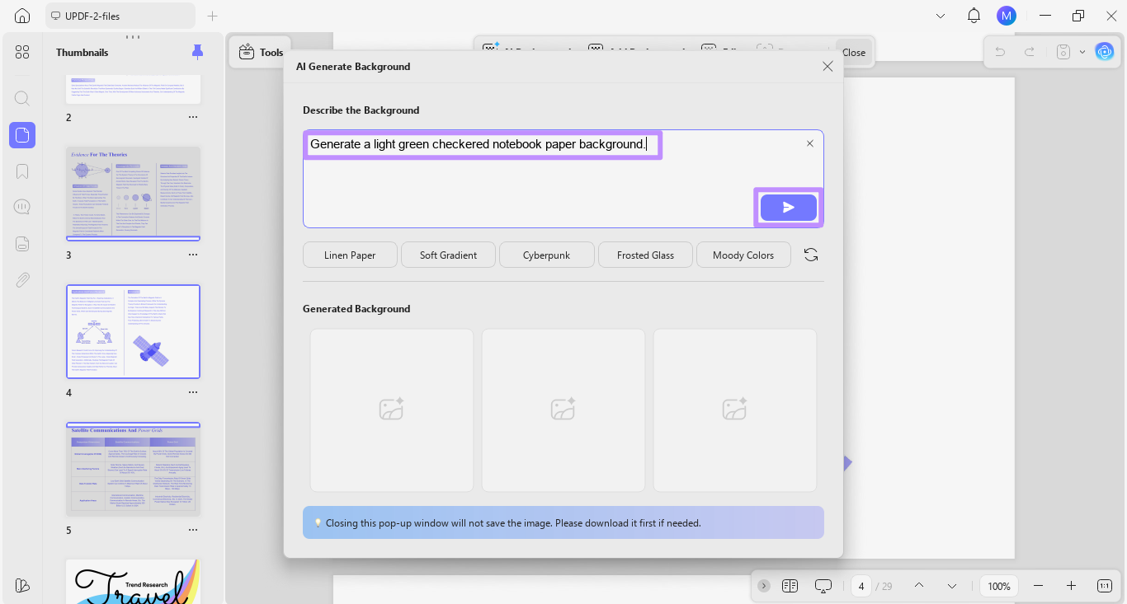Viewport: 1127px width, 604px height.
Task: Open the UPDF AI assistant
Action: click(1104, 52)
